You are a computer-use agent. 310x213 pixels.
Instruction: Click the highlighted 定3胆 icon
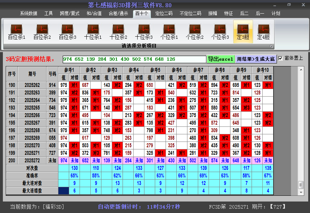243,32
